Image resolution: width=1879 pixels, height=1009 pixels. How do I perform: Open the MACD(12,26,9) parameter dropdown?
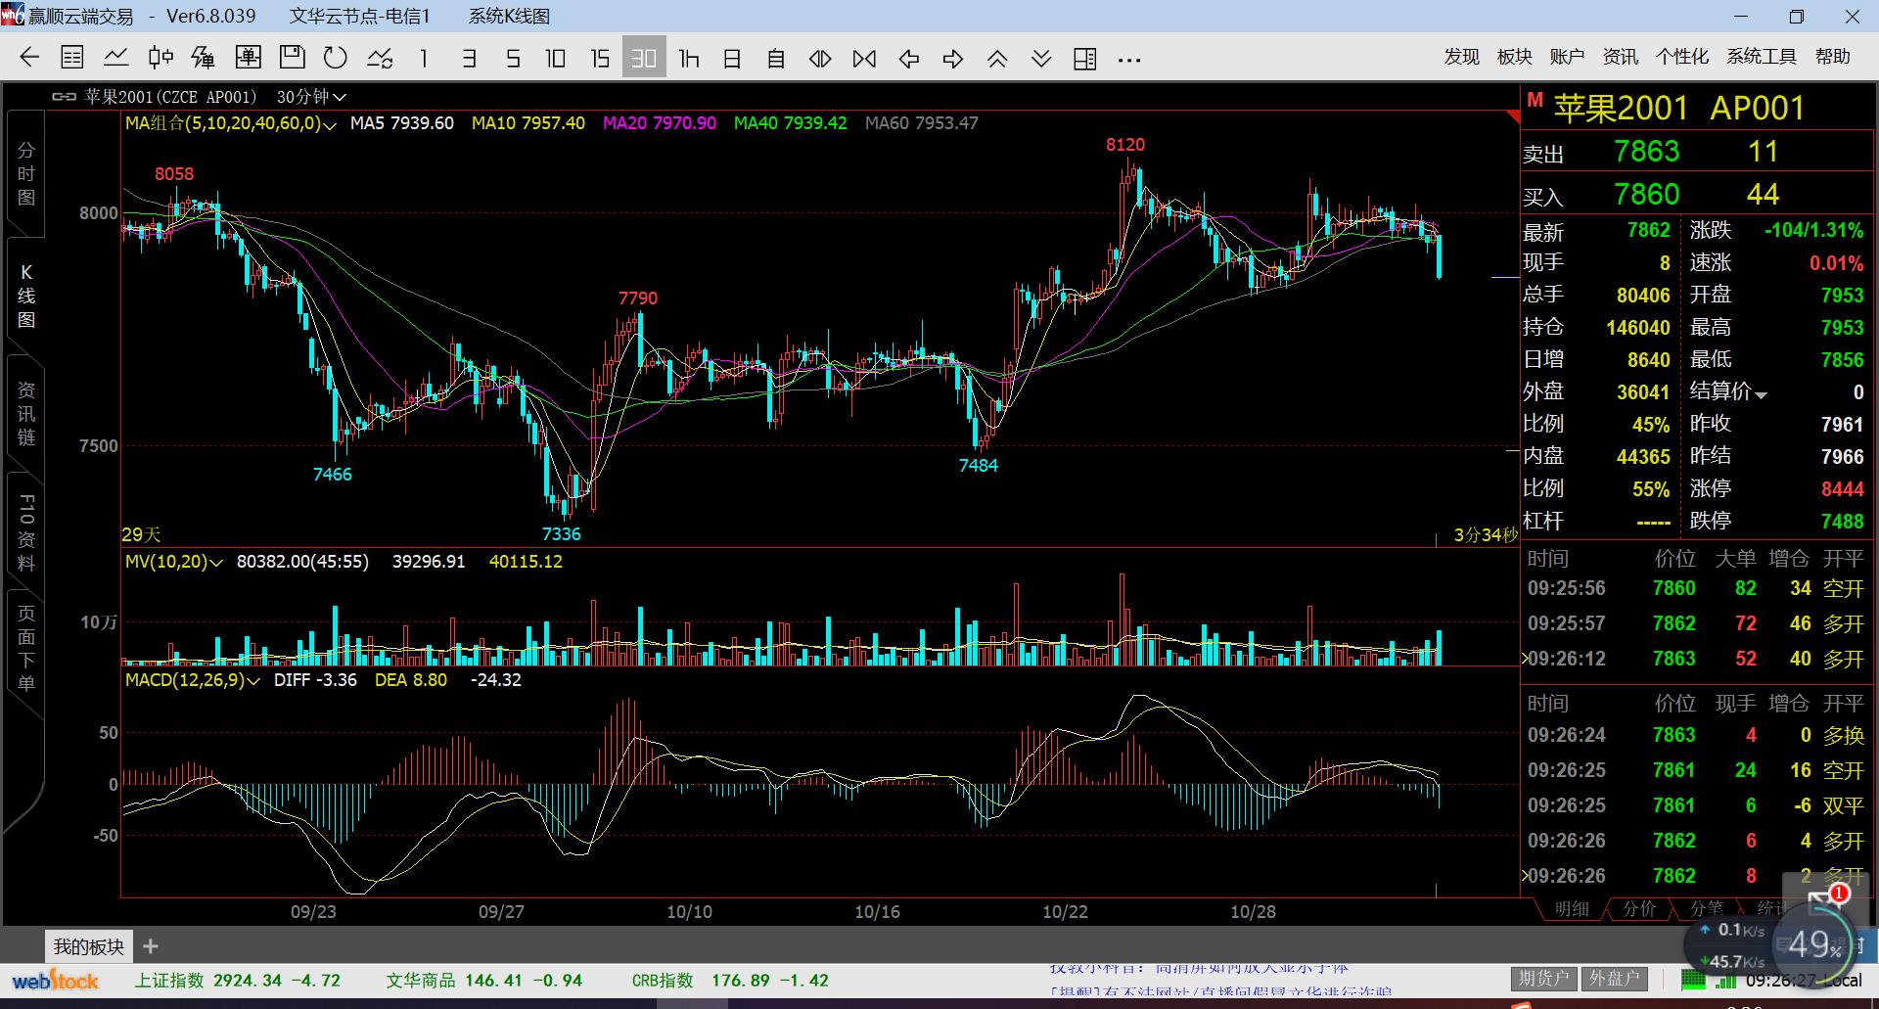click(253, 681)
